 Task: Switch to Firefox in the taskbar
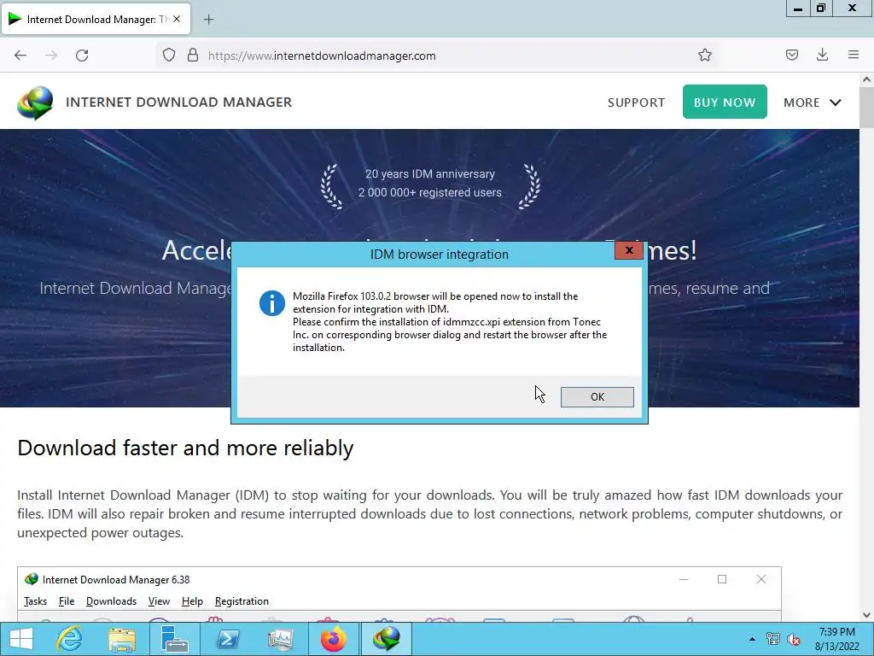click(334, 639)
